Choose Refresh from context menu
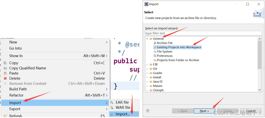 tap(55, 116)
